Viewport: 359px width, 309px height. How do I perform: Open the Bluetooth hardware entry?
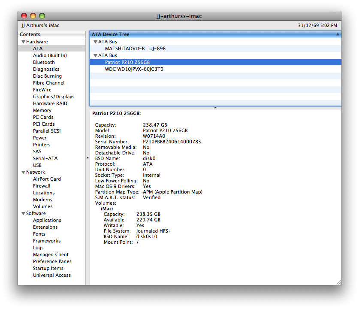pos(44,62)
